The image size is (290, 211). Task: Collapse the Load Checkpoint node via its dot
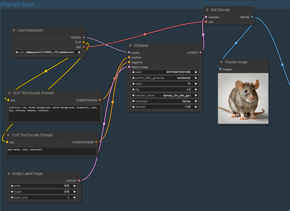[14, 30]
